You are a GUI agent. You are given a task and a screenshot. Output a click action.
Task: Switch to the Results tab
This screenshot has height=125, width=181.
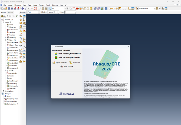point(10,13)
